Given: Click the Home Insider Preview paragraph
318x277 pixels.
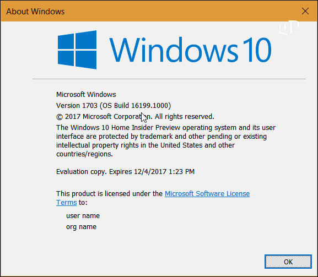Looking at the screenshot, I should (166, 141).
